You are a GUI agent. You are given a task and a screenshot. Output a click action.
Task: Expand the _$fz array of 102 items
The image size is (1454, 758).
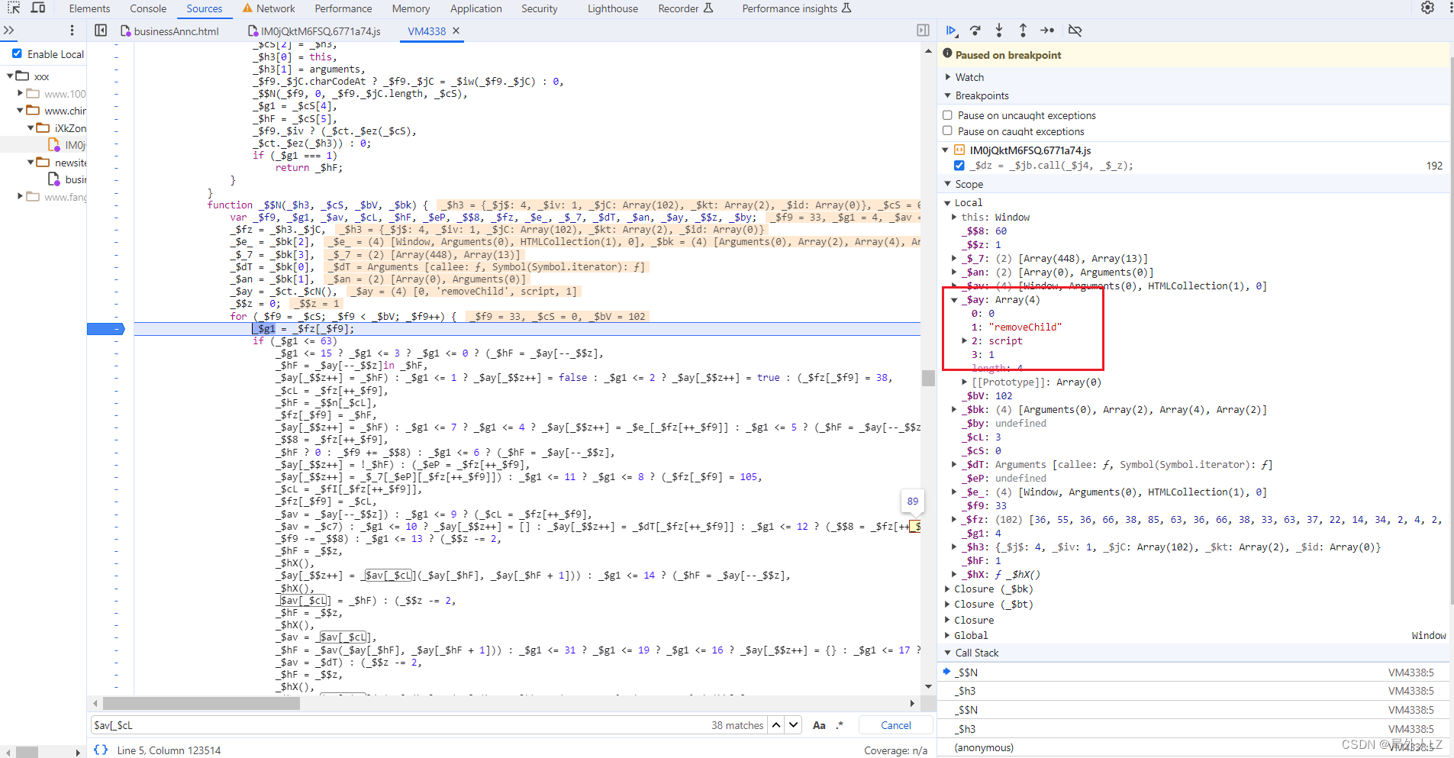[x=954, y=520]
